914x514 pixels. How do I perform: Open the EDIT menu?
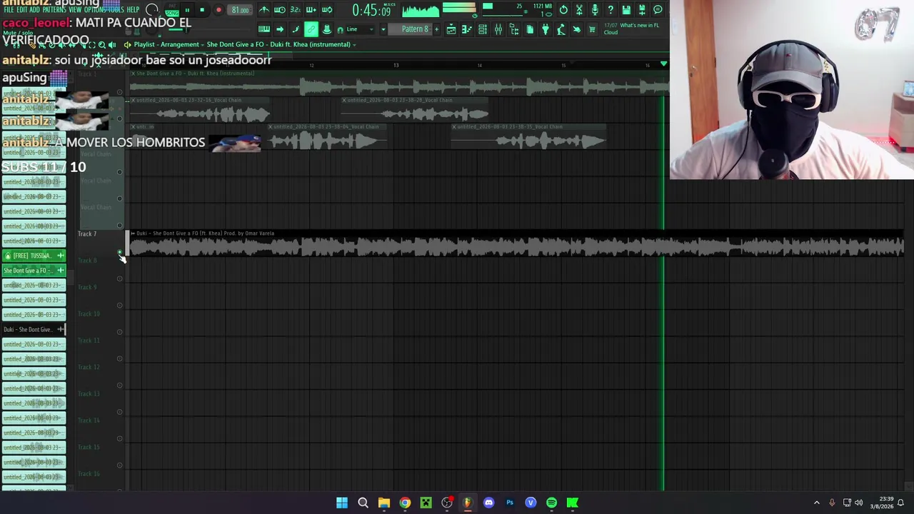pos(21,10)
